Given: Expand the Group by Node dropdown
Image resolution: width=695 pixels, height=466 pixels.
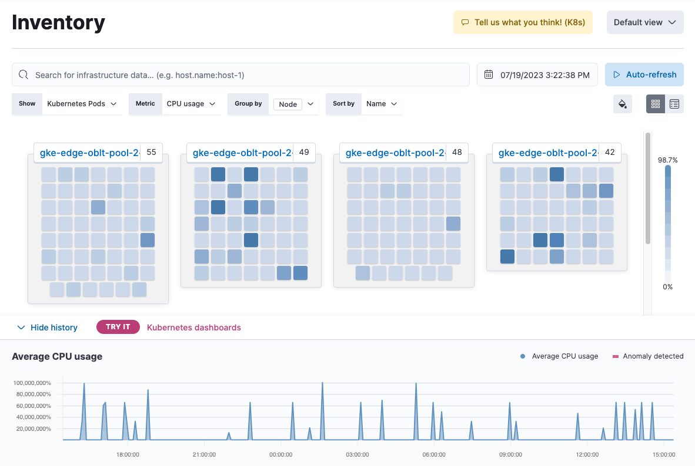Looking at the screenshot, I should (293, 104).
